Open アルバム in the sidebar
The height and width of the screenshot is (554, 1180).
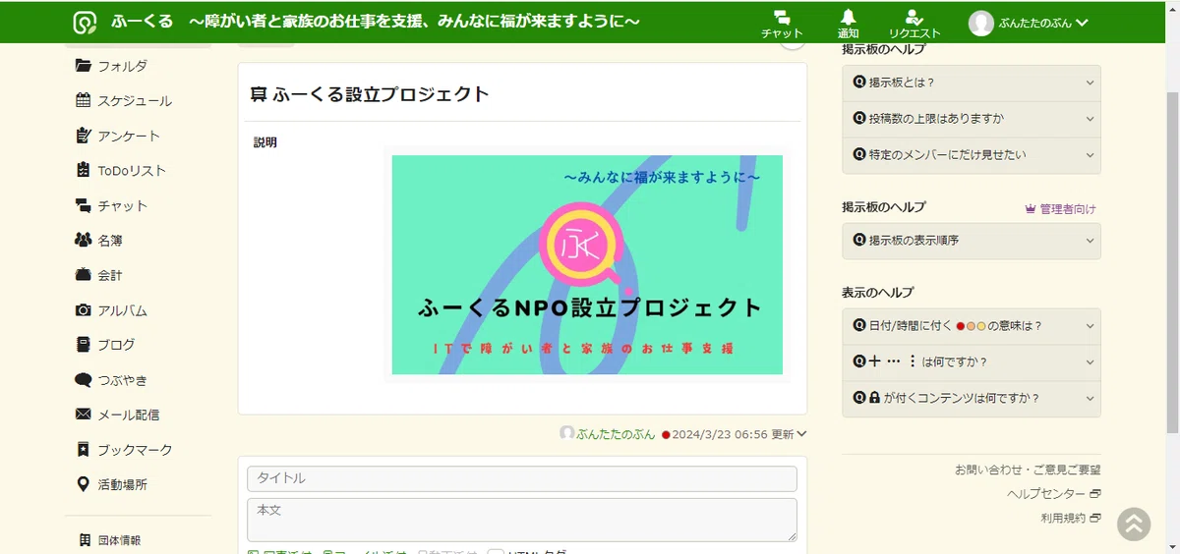[x=111, y=310]
